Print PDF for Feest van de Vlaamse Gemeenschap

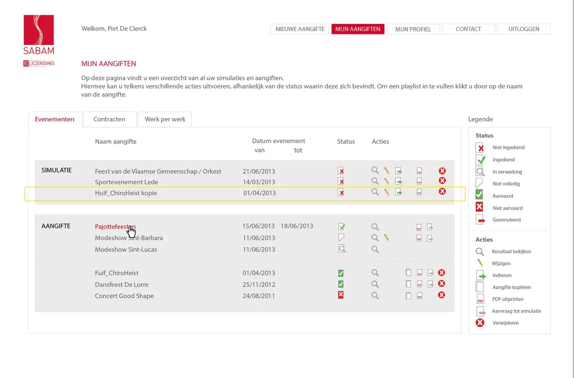click(419, 171)
